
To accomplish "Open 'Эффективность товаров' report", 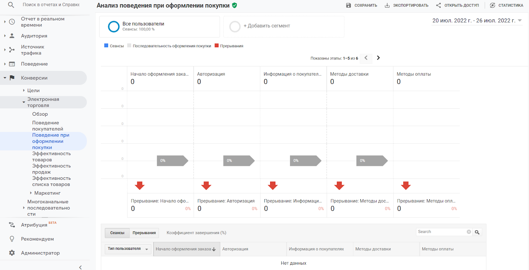I will pos(52,157).
